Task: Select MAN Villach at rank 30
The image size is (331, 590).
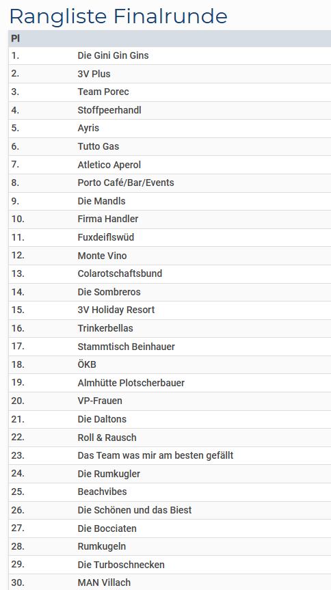Action: [x=104, y=583]
